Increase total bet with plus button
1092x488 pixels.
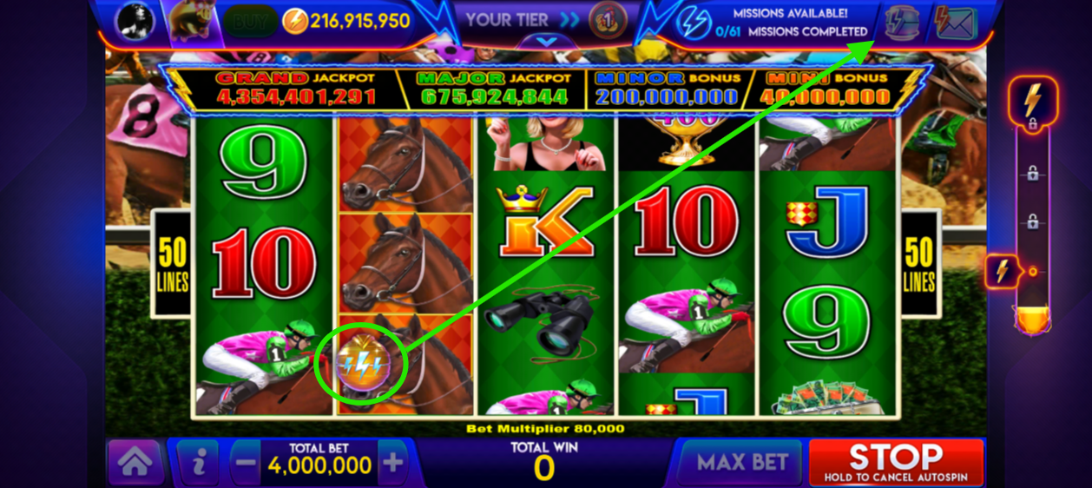392,462
